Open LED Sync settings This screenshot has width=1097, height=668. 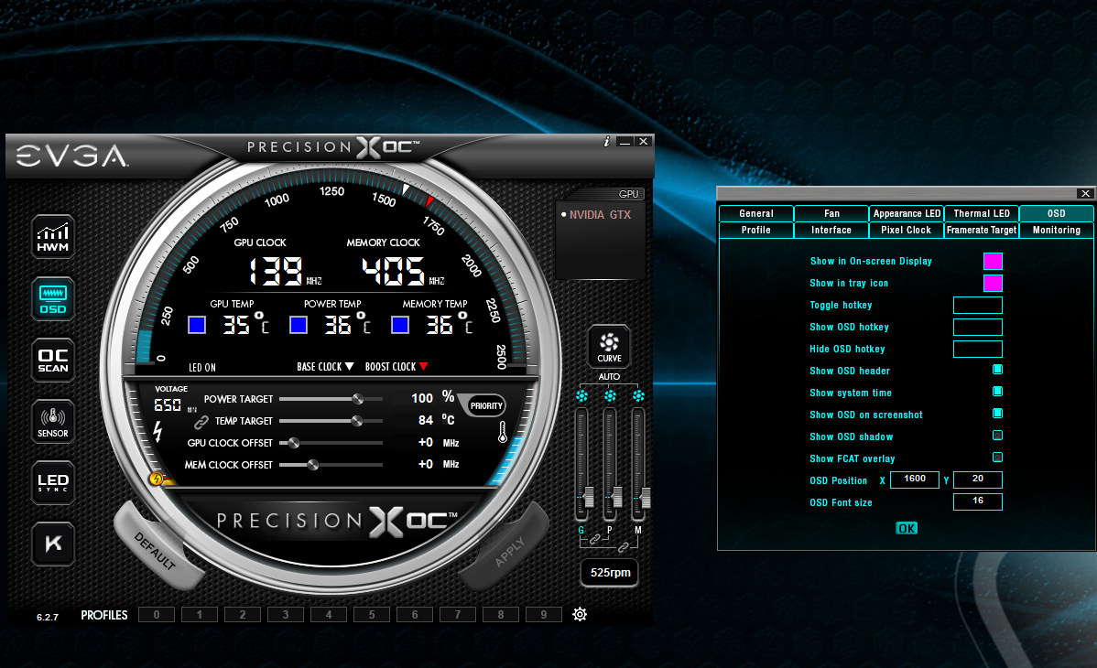pyautogui.click(x=52, y=482)
